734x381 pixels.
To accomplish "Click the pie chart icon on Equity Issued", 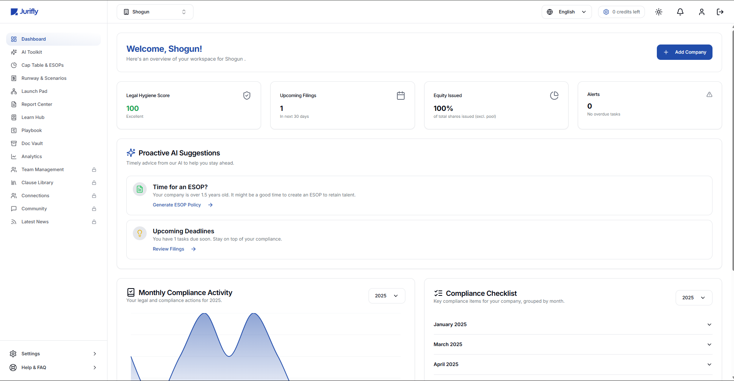I will pyautogui.click(x=554, y=96).
